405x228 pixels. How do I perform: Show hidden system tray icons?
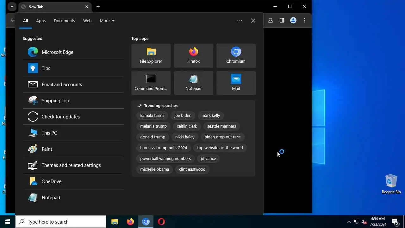pyautogui.click(x=349, y=222)
